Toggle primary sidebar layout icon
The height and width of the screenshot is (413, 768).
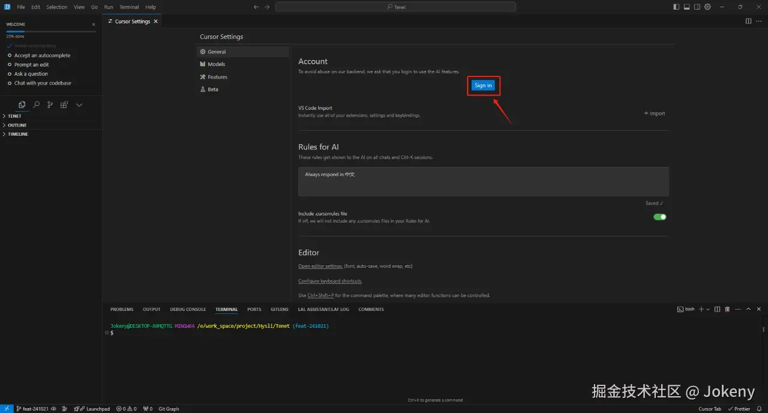point(677,7)
